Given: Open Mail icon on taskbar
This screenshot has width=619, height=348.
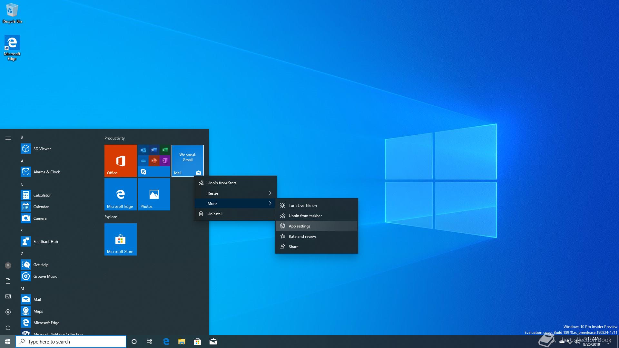Looking at the screenshot, I should click(213, 342).
